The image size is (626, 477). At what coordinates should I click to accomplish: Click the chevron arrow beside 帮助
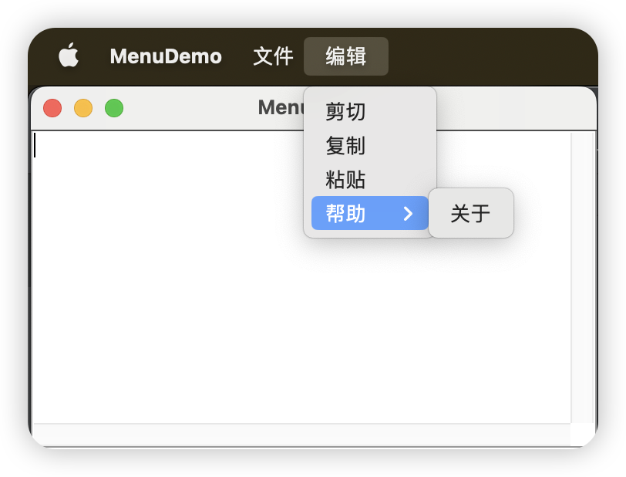pos(409,214)
